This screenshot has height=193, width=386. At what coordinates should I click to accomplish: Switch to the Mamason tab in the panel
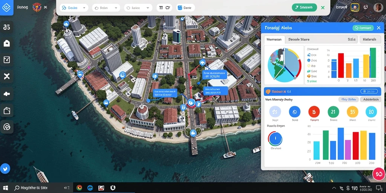pyautogui.click(x=274, y=39)
